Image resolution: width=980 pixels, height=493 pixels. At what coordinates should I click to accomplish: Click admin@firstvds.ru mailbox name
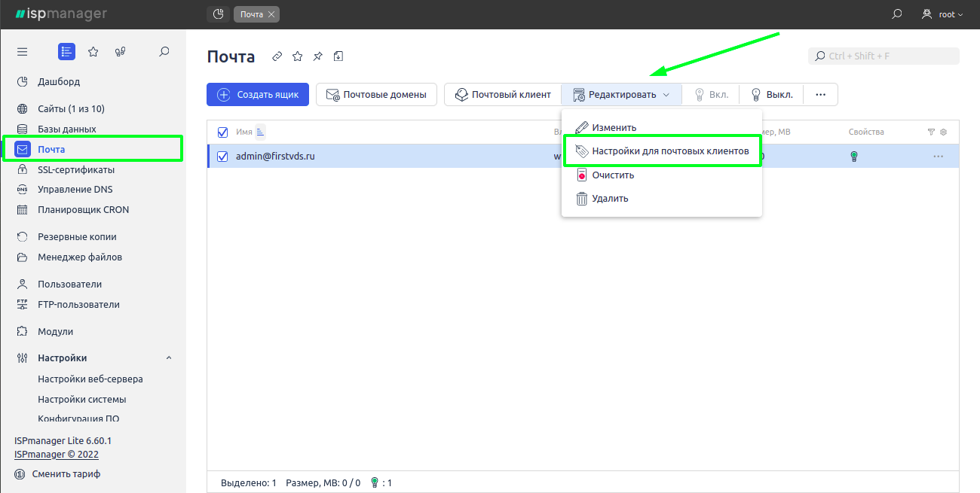click(275, 157)
